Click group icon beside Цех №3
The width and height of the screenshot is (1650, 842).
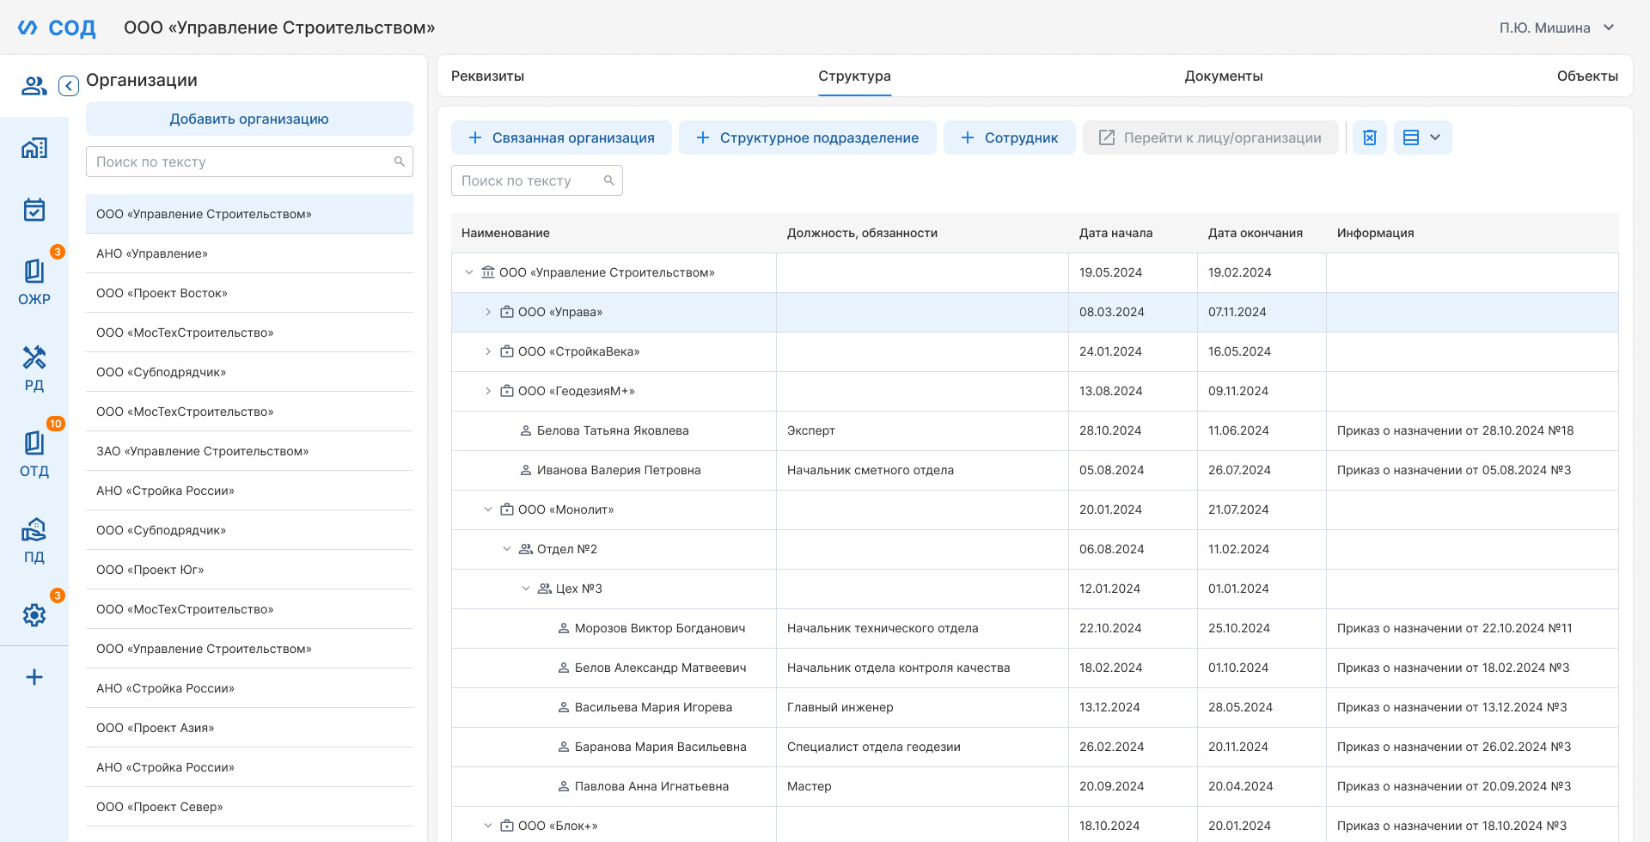coord(545,589)
